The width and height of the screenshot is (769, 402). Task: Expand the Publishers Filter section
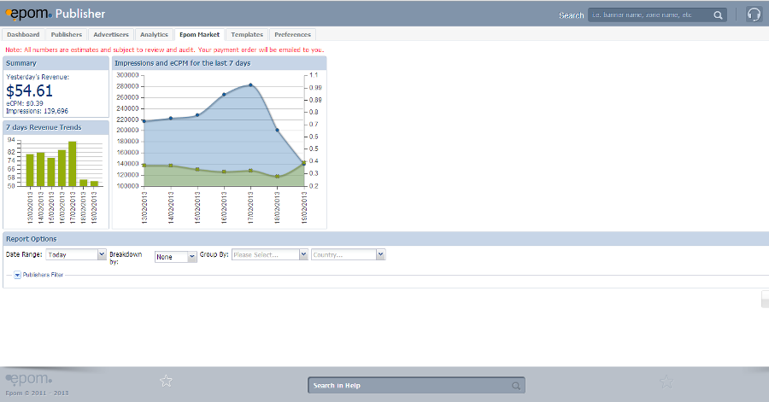(x=17, y=275)
